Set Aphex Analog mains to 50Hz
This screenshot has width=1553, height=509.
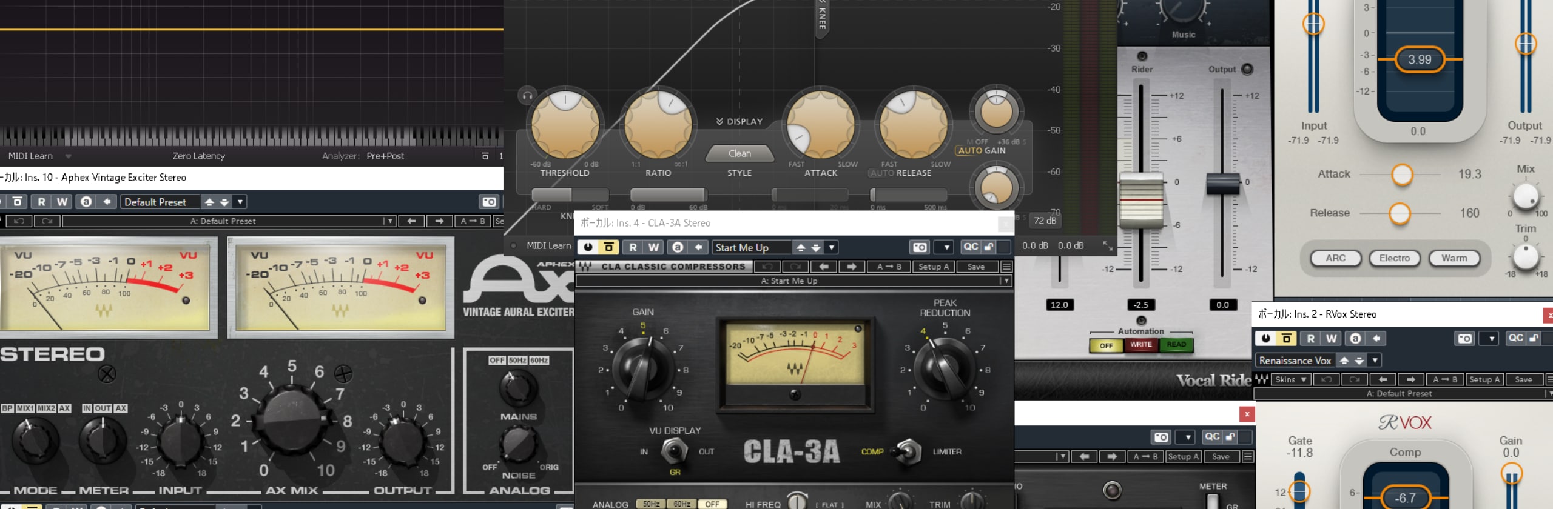(517, 360)
